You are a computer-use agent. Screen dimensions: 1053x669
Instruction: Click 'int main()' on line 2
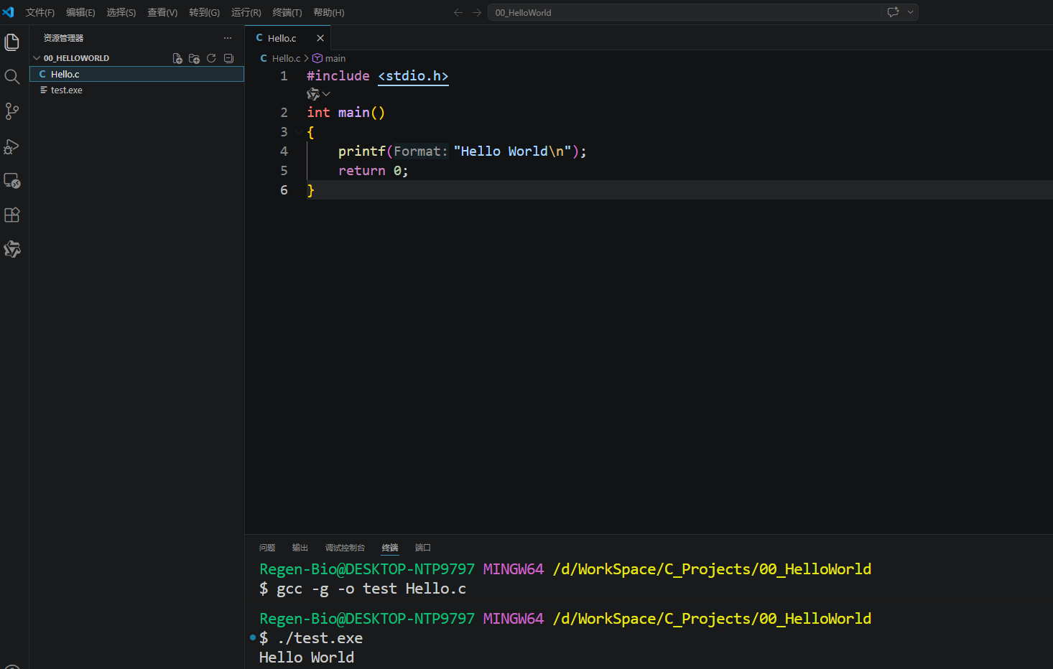pos(346,113)
